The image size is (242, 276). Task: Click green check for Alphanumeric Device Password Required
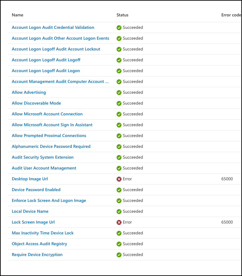(x=119, y=147)
